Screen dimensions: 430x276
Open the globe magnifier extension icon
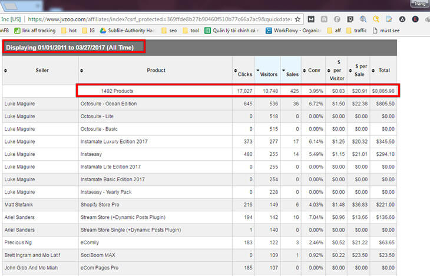pos(363,19)
